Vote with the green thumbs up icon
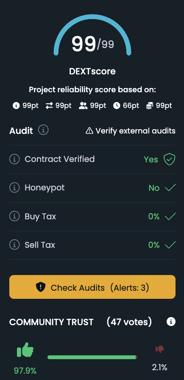184x380 pixels. tap(25, 350)
